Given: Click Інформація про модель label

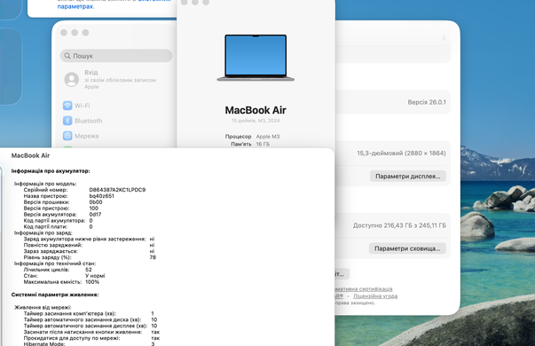Looking at the screenshot, I should pos(45,184).
